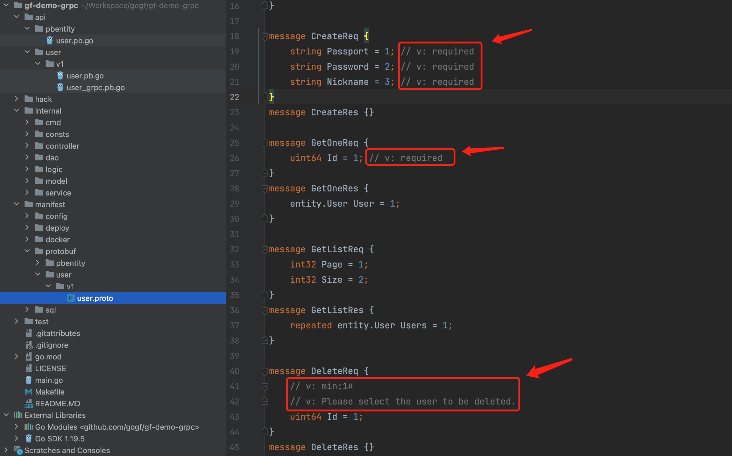
Task: Click the Go SDK 1.19.5 gopher icon
Action: tap(29, 438)
